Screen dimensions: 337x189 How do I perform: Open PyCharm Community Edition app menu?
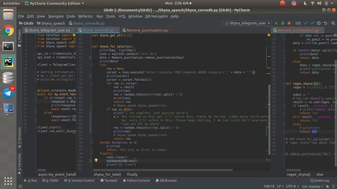[x=54, y=3]
